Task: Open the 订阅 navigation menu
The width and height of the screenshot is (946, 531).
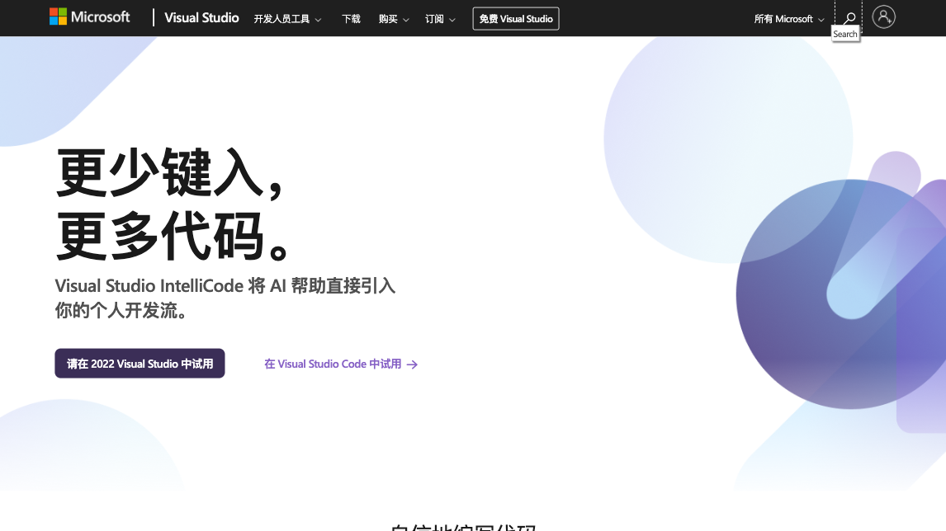Action: click(x=434, y=19)
